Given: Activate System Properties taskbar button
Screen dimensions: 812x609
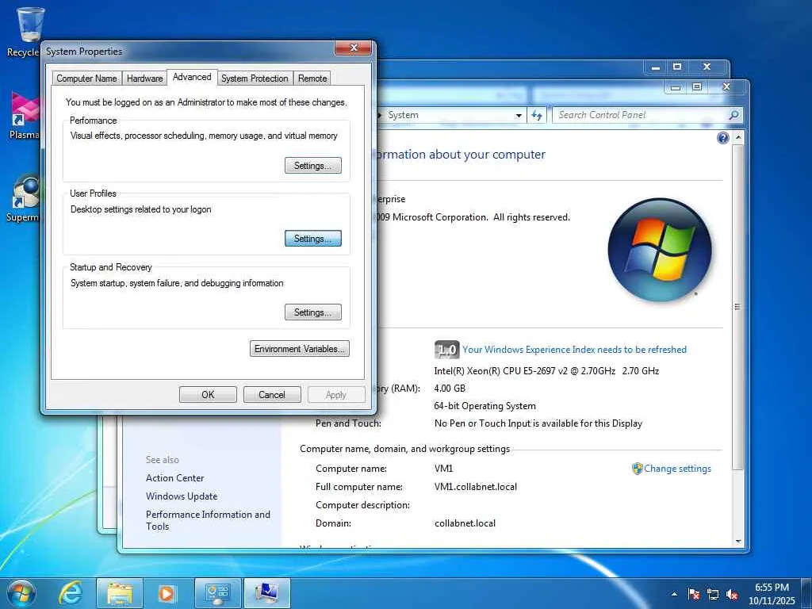Looking at the screenshot, I should (266, 593).
